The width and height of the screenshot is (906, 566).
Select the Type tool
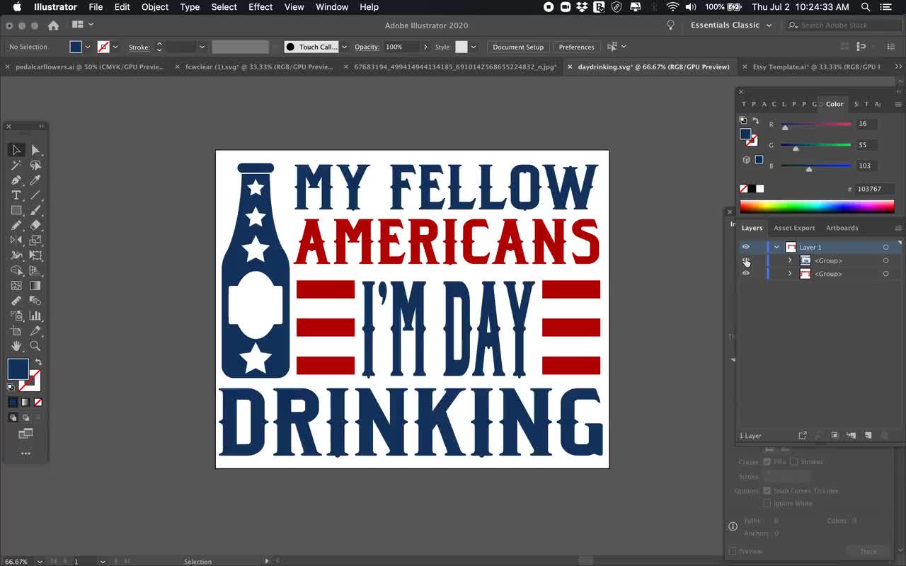tap(16, 195)
